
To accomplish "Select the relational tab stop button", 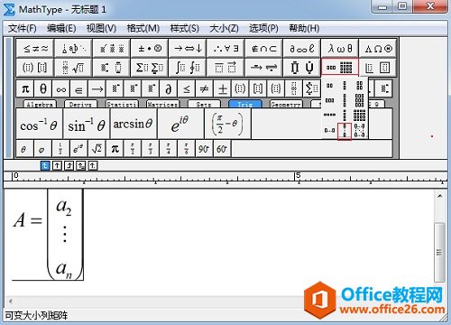I will 81,165.
